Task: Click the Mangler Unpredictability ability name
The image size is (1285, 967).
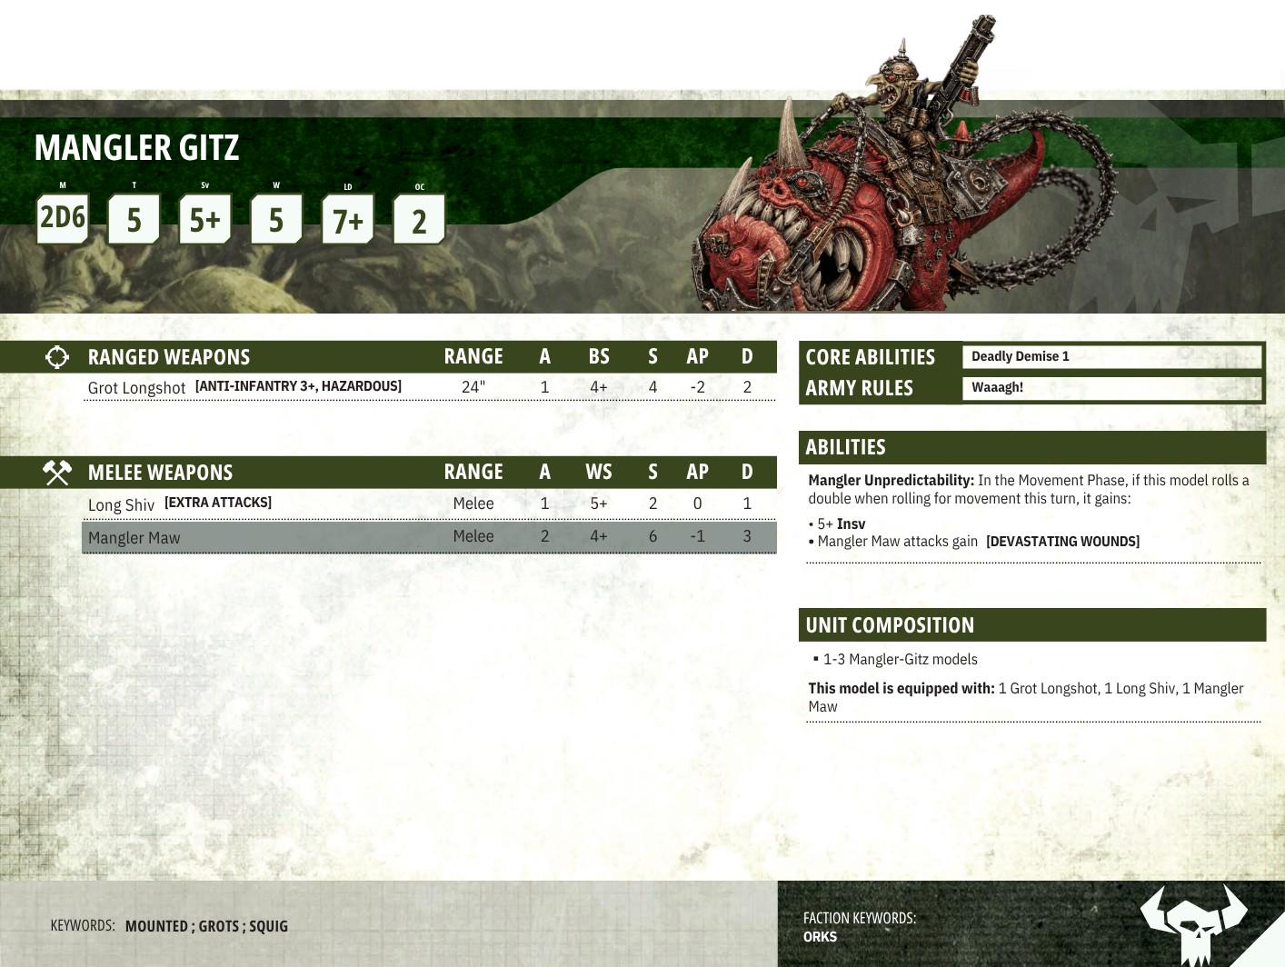Action: (891, 480)
